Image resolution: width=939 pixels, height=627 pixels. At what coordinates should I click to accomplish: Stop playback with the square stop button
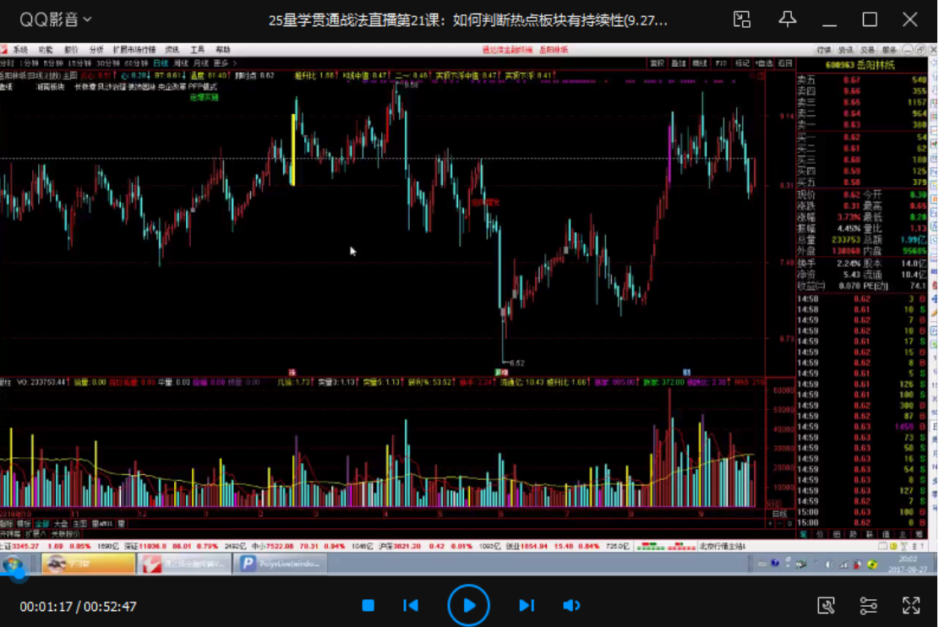click(x=369, y=605)
